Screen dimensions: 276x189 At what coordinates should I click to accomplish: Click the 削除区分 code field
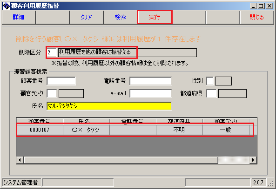pos(51,52)
